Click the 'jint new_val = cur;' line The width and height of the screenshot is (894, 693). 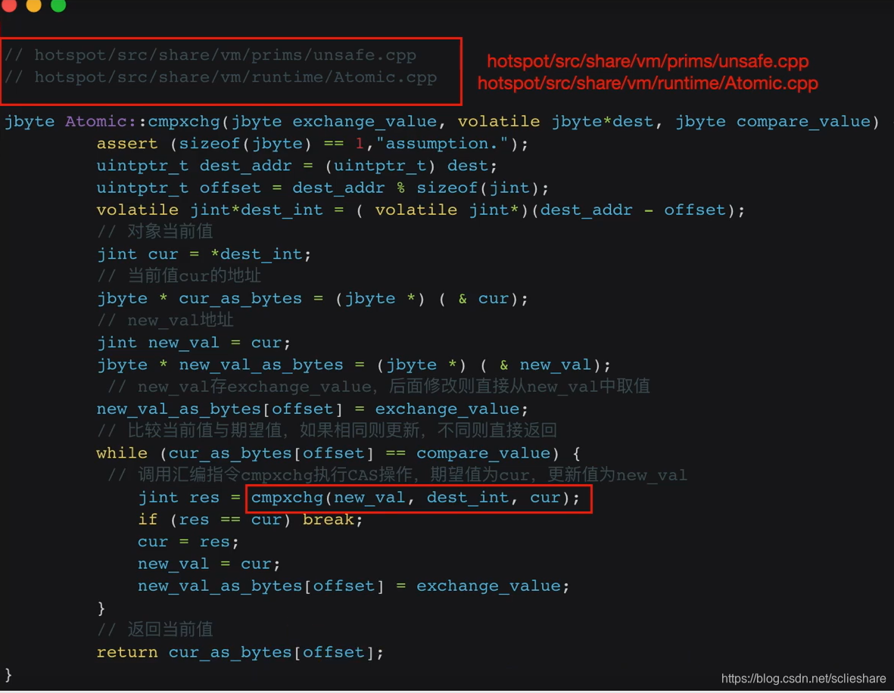click(x=194, y=343)
